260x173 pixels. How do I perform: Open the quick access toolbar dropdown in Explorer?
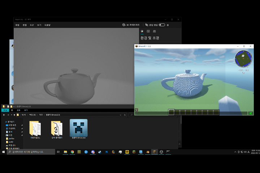coord(14,106)
